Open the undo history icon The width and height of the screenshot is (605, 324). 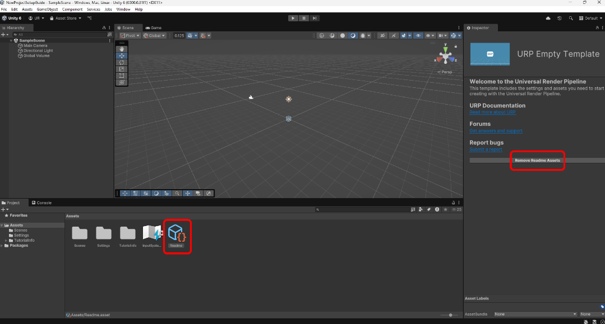(x=560, y=18)
